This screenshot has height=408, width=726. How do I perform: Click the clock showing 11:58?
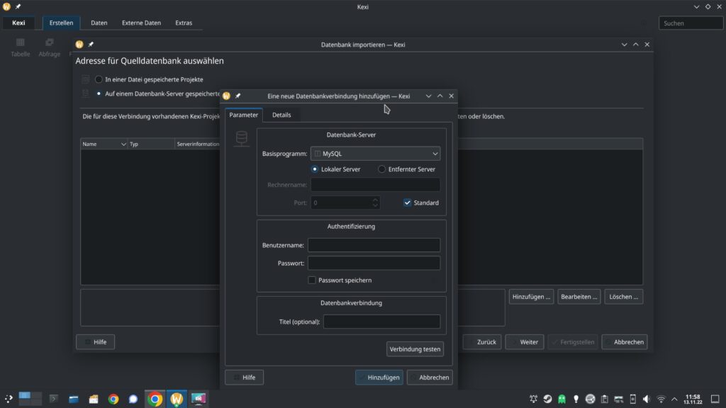[x=693, y=399]
